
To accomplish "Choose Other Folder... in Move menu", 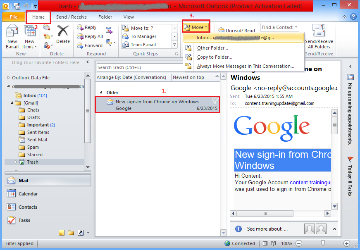I will [212, 48].
